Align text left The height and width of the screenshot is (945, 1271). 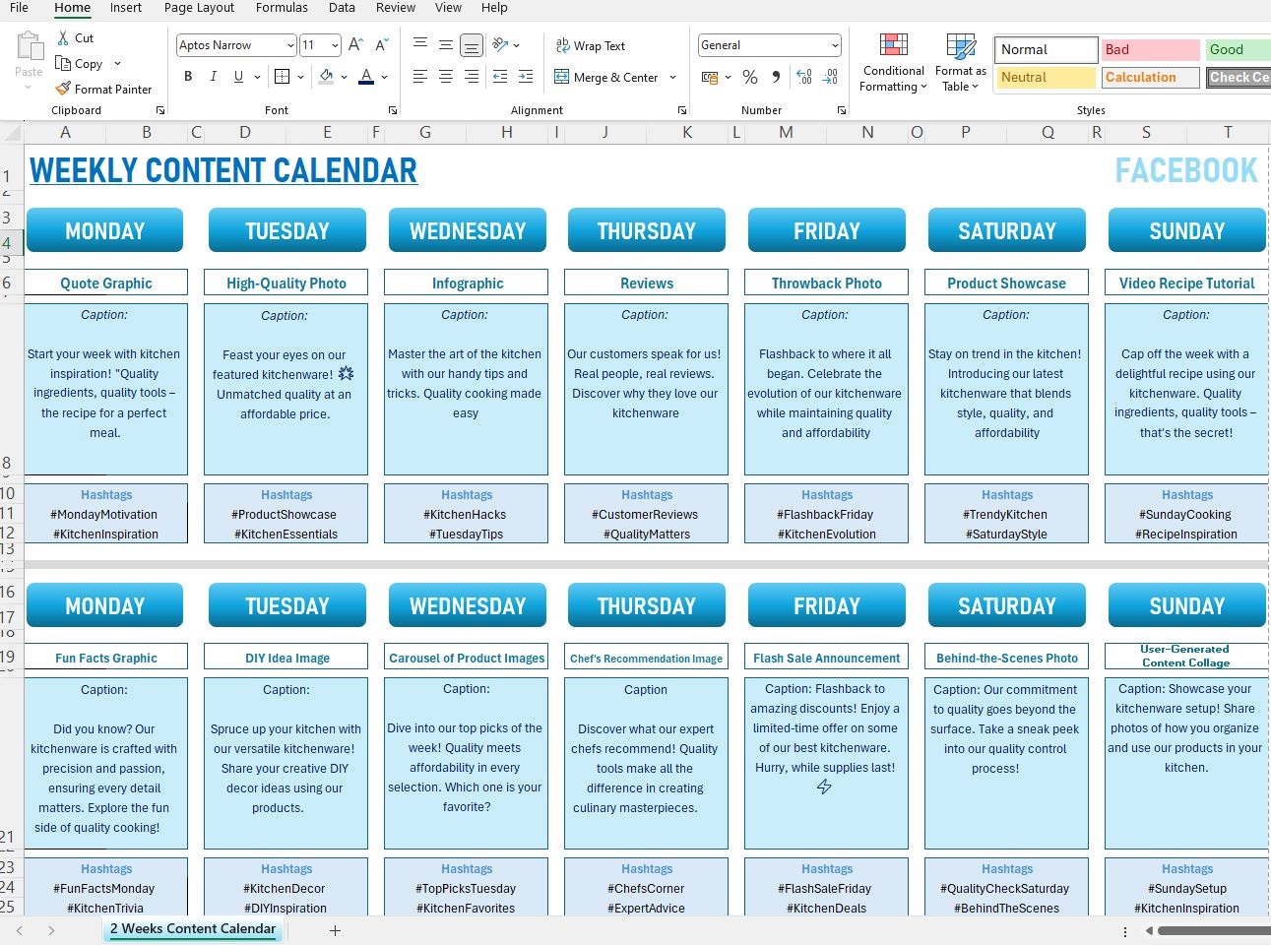(420, 77)
